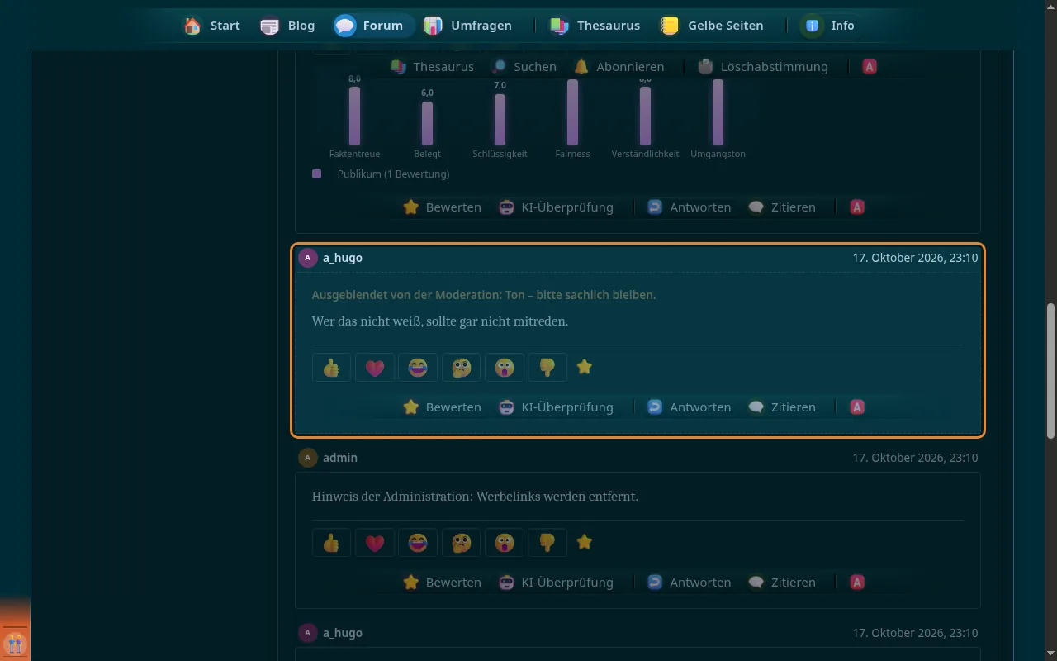Click star reaction on admin's post
Image resolution: width=1057 pixels, height=661 pixels.
[585, 542]
